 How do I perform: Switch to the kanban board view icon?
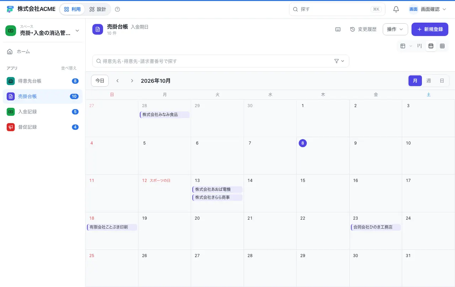pyautogui.click(x=419, y=46)
